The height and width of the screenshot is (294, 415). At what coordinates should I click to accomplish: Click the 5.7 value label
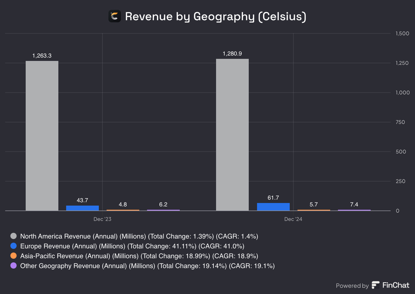pos(314,205)
